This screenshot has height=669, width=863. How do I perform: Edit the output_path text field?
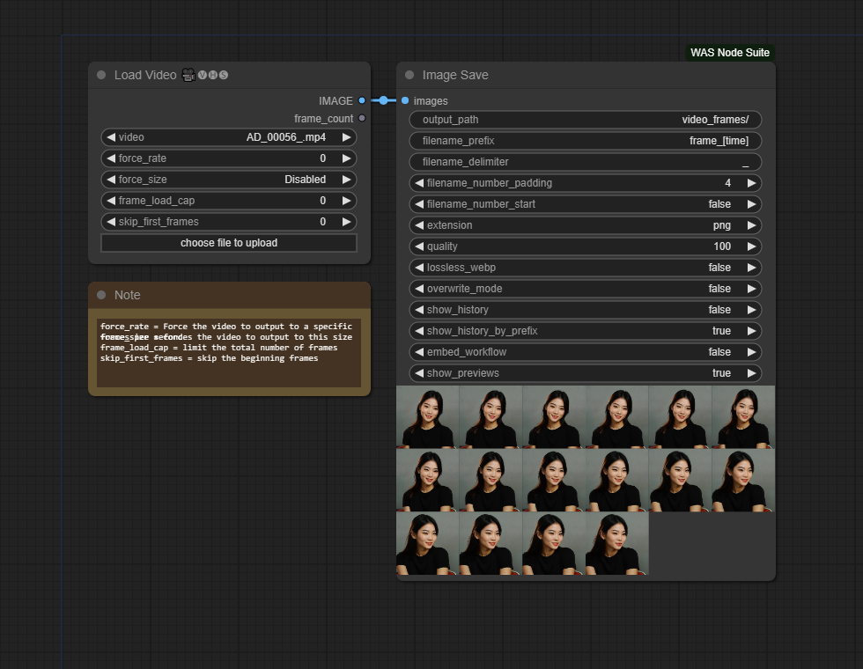(586, 120)
